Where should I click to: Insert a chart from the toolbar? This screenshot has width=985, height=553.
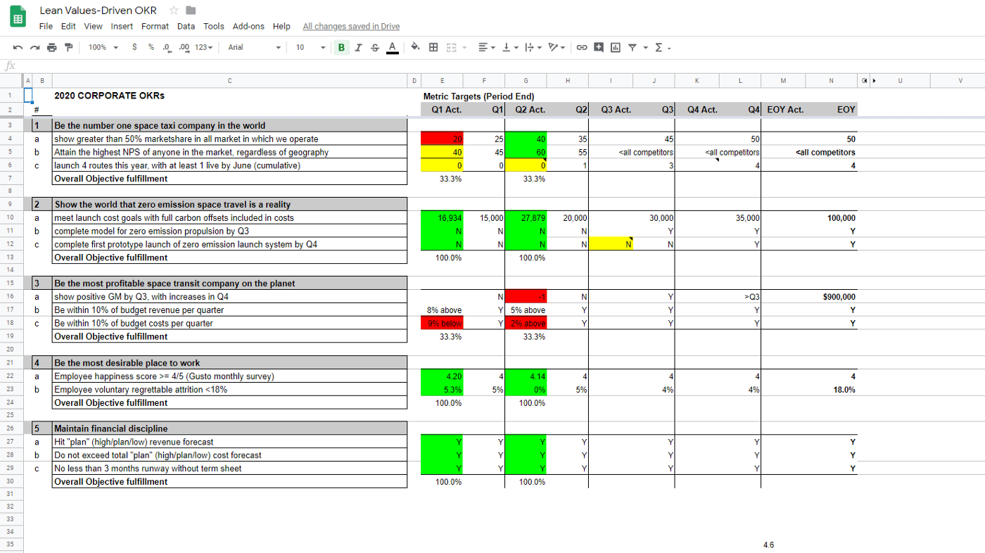(616, 47)
